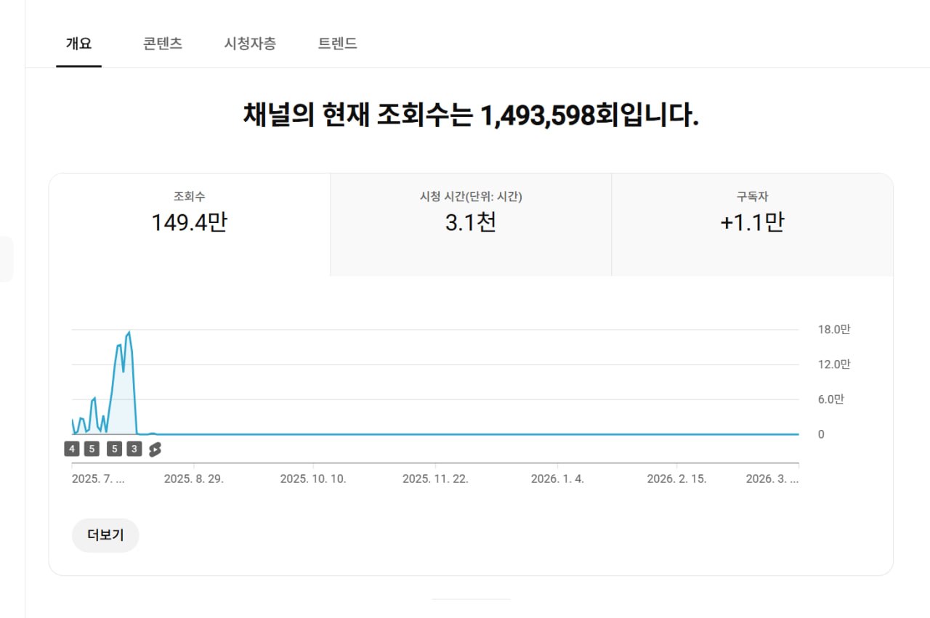Select the 트렌드 tab

(338, 44)
